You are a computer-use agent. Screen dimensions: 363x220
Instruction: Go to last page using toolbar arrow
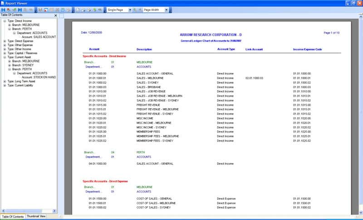[20, 10]
